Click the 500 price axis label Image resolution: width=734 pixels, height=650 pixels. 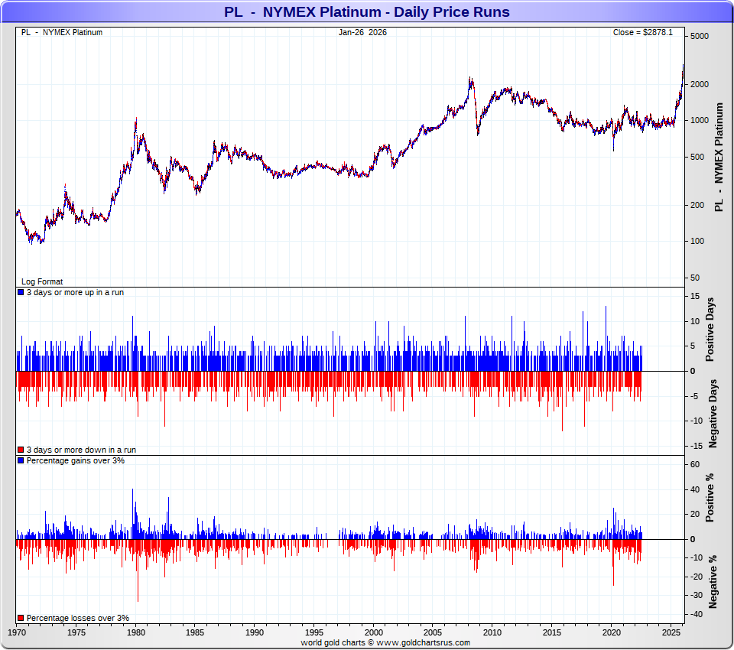coord(697,157)
